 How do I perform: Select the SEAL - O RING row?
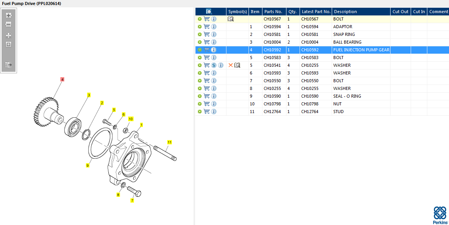[x=347, y=96]
